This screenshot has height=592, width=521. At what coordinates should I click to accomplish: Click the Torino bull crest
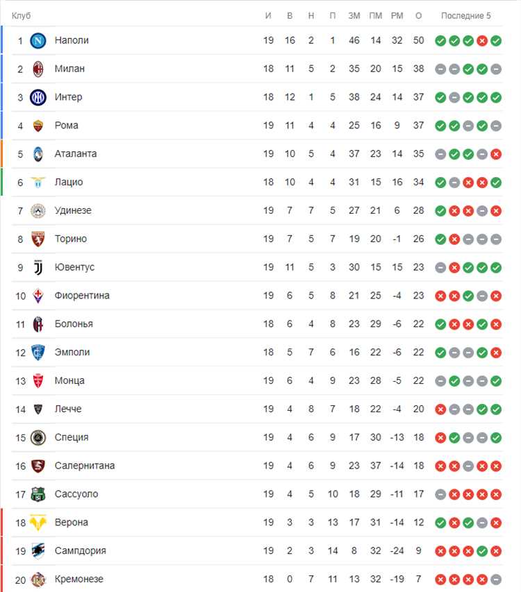pyautogui.click(x=38, y=239)
